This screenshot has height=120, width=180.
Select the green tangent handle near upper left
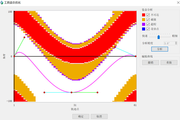pos(24,37)
